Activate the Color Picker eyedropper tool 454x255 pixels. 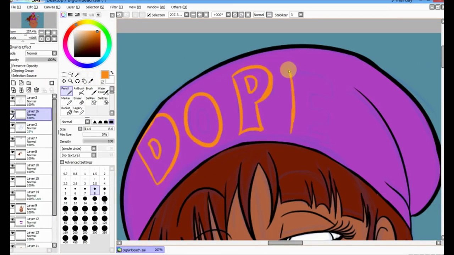[91, 81]
